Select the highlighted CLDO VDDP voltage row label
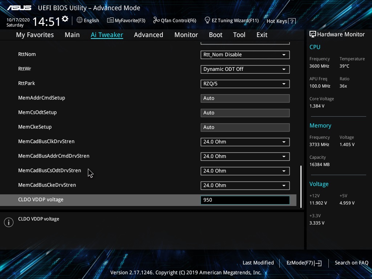This screenshot has width=372, height=279. tap(41, 199)
